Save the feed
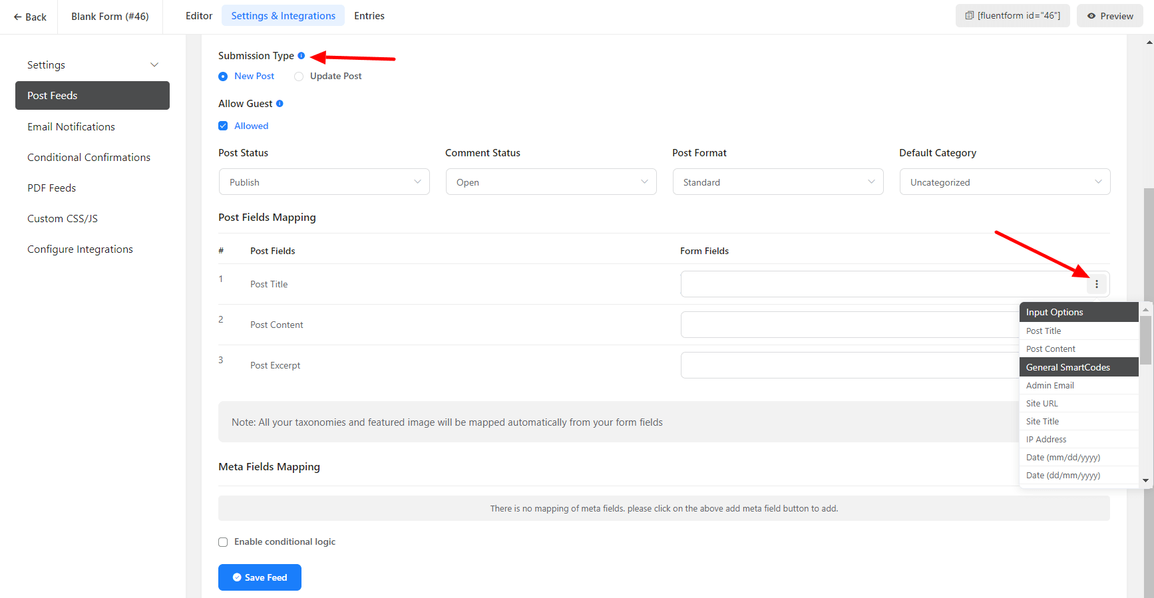1154x598 pixels. click(260, 577)
